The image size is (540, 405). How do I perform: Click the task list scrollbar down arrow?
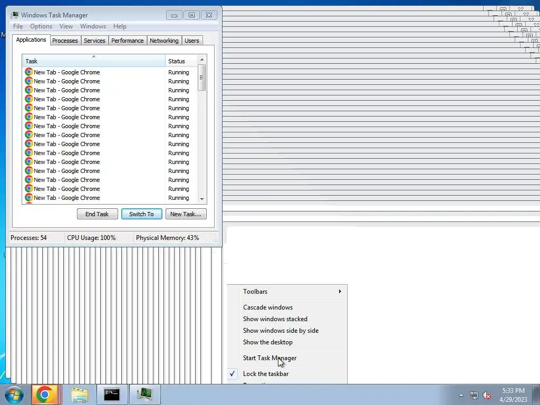click(x=202, y=199)
